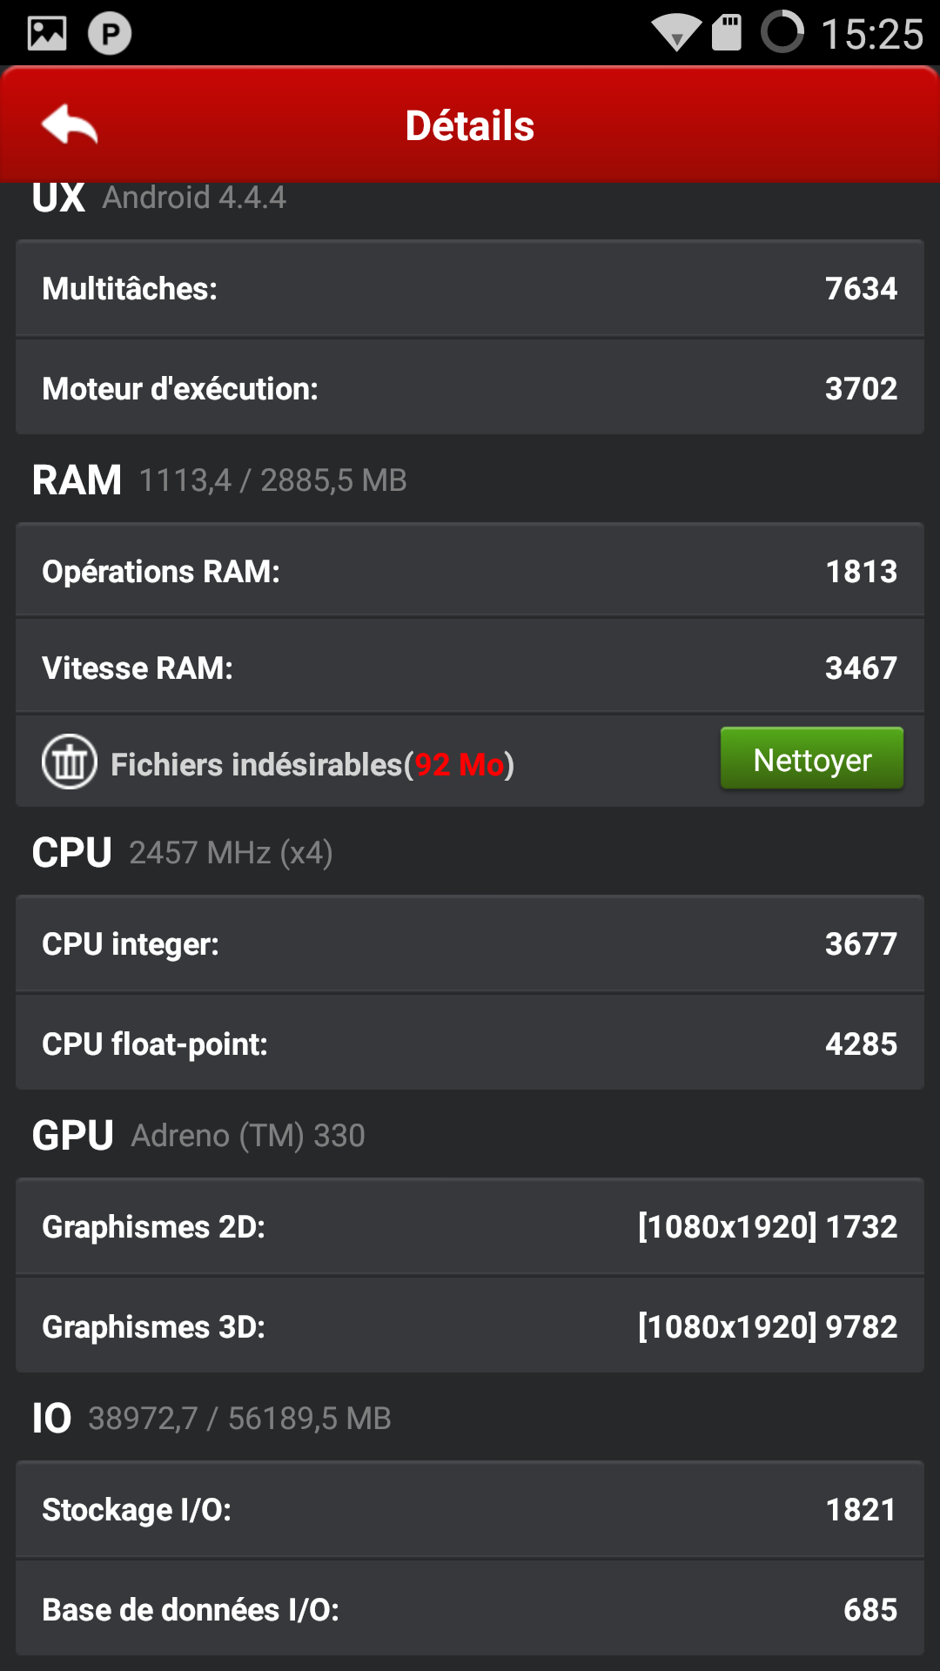Tap the Opérations RAM row
Screen dimensions: 940x1671
coord(470,571)
